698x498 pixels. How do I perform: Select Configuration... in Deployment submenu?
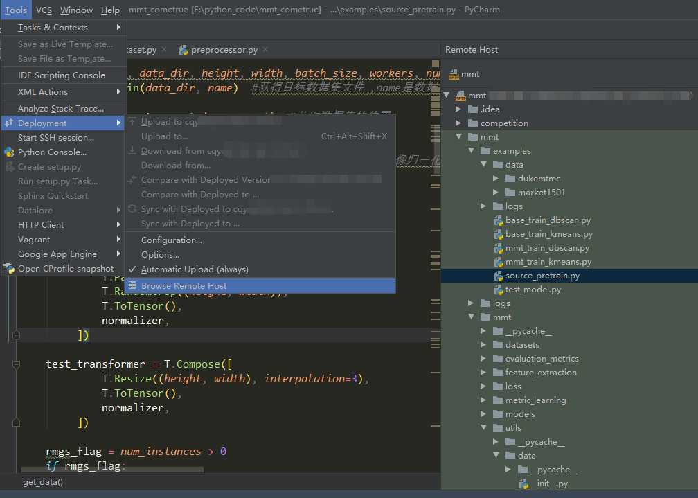172,240
